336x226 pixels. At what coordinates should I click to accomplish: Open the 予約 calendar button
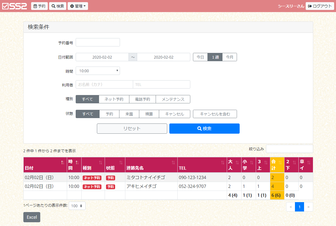point(39,6)
